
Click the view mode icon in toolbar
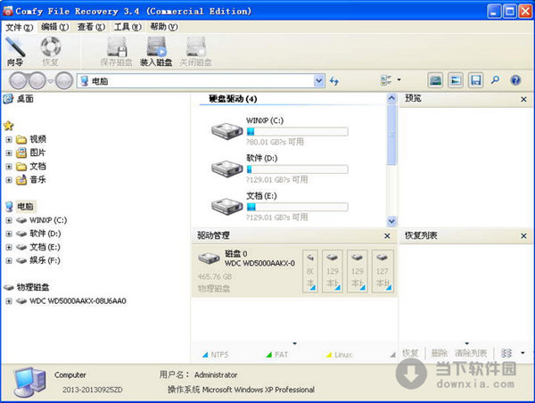click(386, 80)
